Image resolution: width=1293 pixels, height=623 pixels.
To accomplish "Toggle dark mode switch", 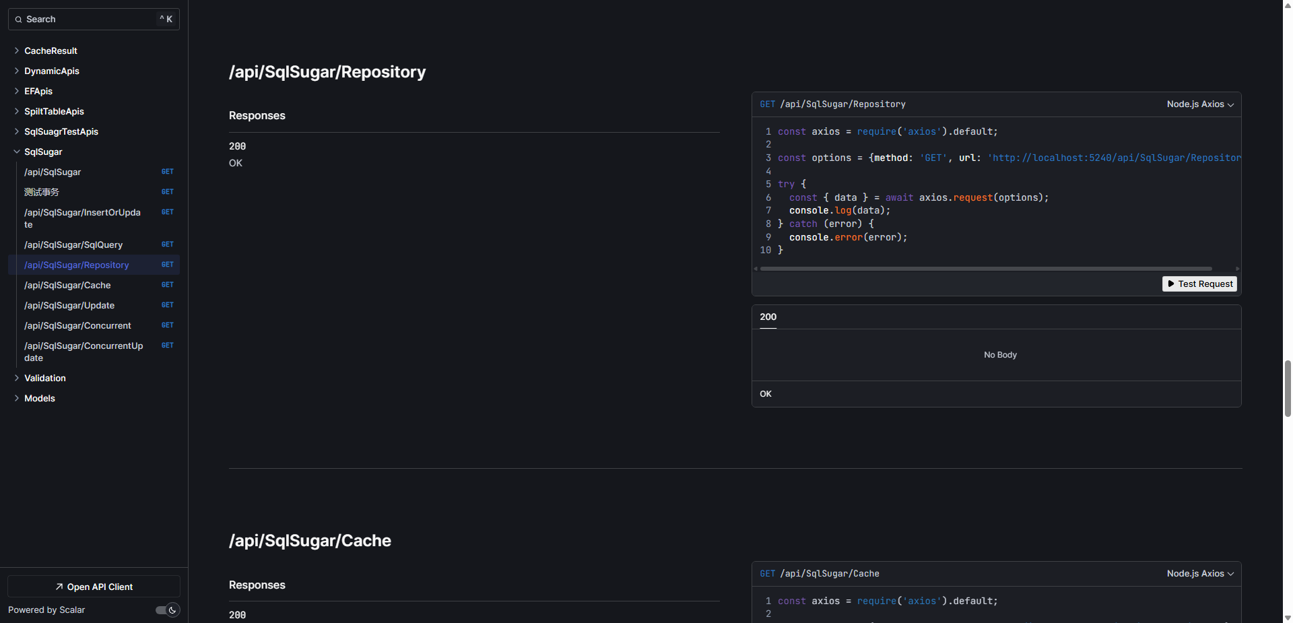I will pyautogui.click(x=167, y=610).
